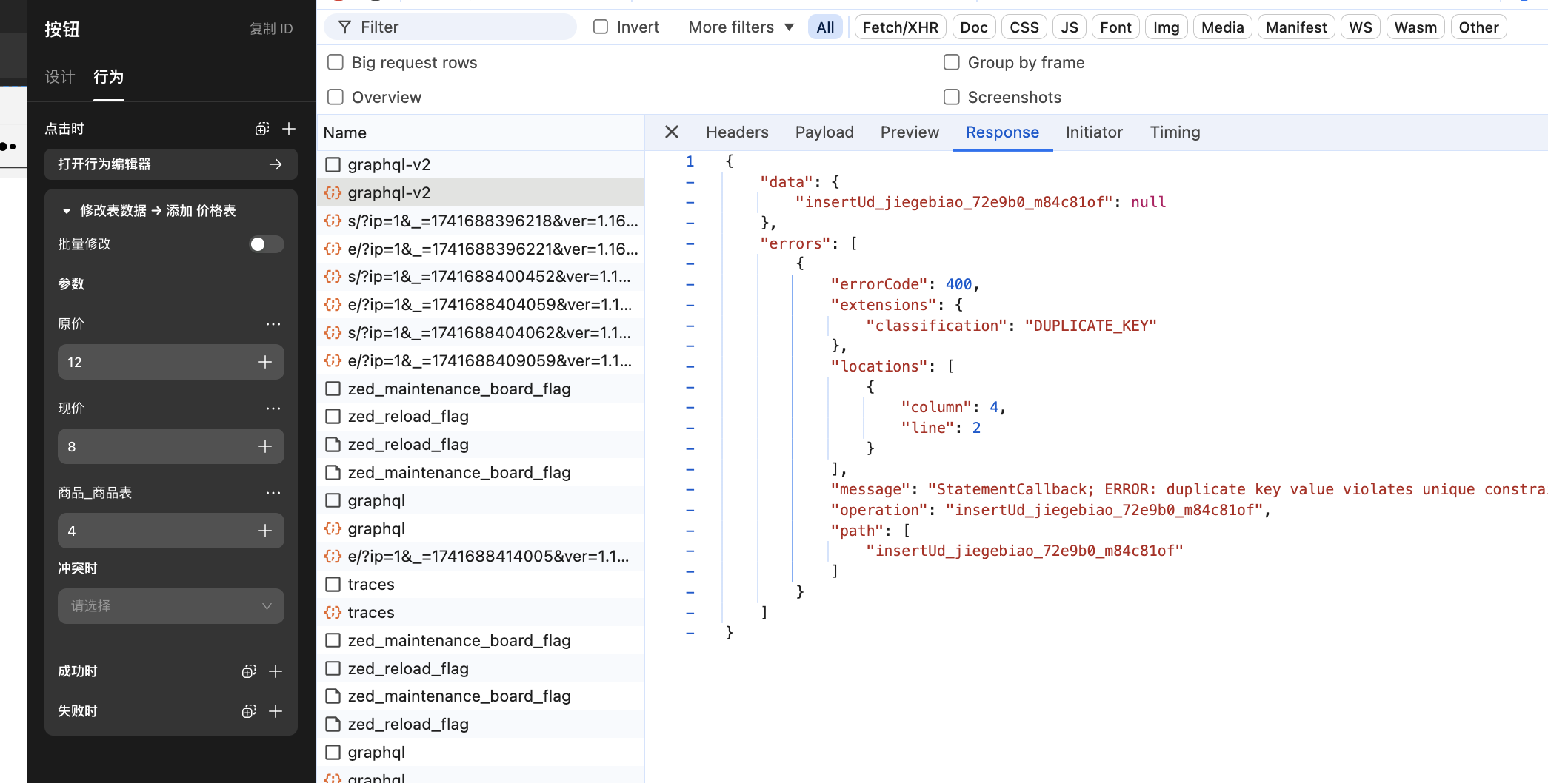Viewport: 1548px width, 783px height.
Task: Collapse the JSON fold marker beside "path"
Action: click(x=690, y=531)
